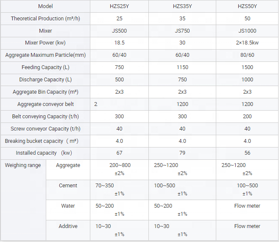Click the HZS35Y column header
The height and width of the screenshot is (242, 279).
(182, 6)
